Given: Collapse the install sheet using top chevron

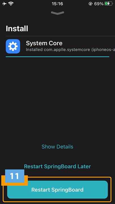Looking at the screenshot, I should [57, 13].
